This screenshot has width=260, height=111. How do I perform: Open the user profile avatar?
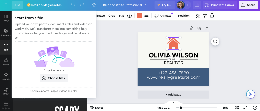[x=181, y=5]
